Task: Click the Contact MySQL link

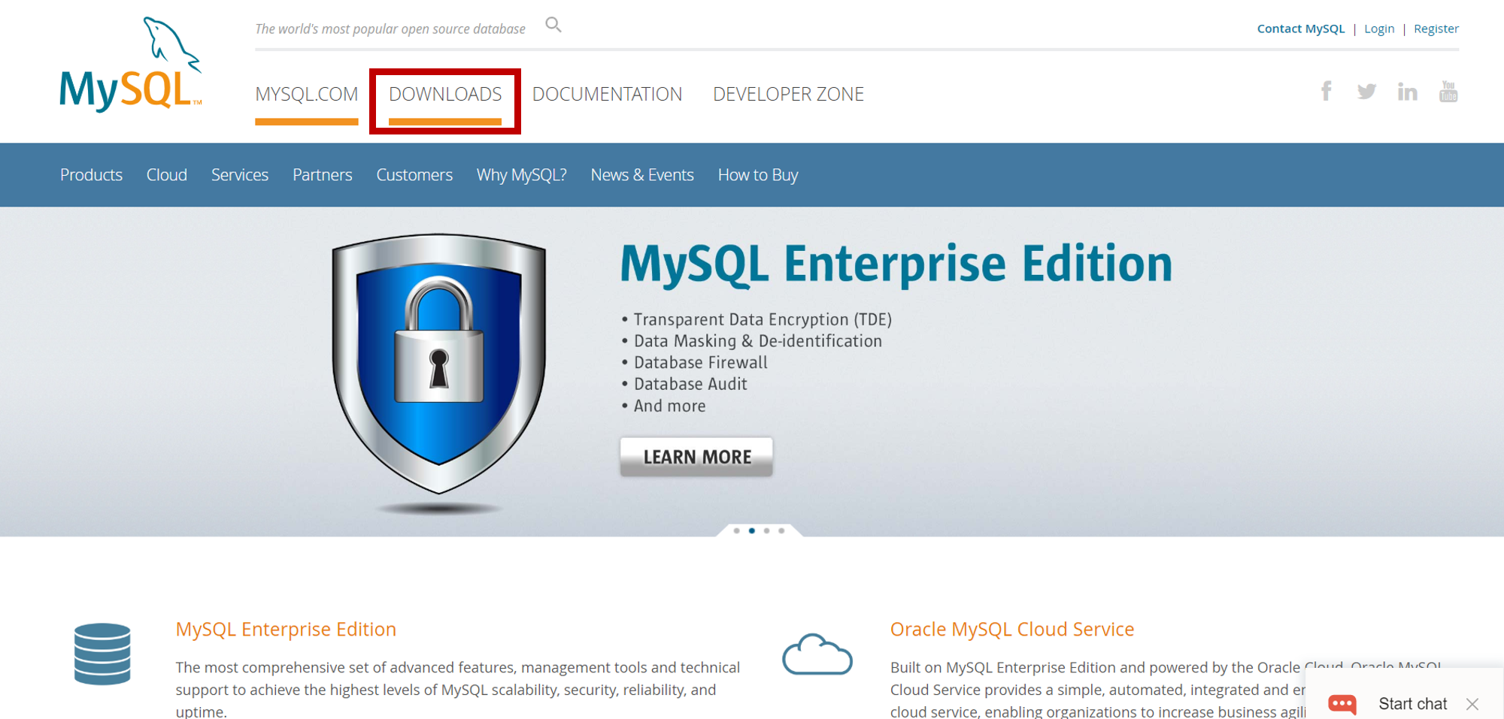Action: pyautogui.click(x=1301, y=29)
